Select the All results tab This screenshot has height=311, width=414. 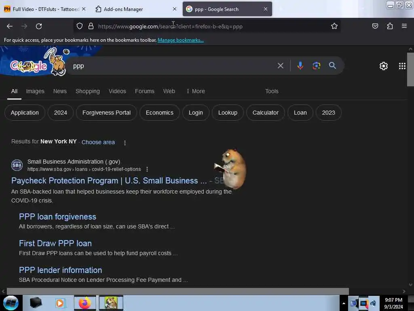click(14, 91)
